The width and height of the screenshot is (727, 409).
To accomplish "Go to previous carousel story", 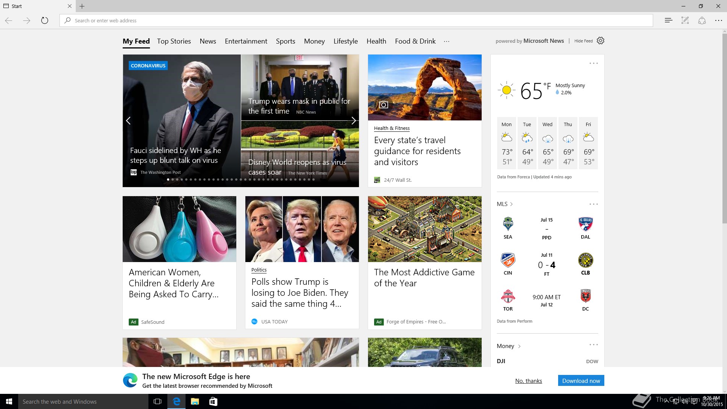I will tap(128, 120).
